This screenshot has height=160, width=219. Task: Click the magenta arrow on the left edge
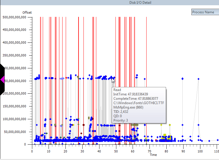pos(2,79)
